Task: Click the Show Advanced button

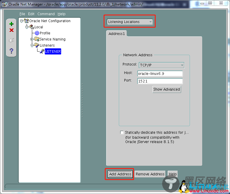Action: pyautogui.click(x=167, y=89)
